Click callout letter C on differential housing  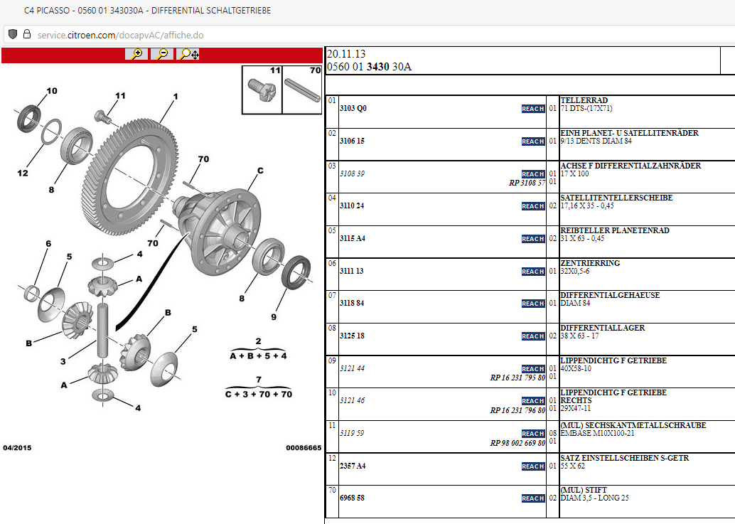click(x=260, y=171)
